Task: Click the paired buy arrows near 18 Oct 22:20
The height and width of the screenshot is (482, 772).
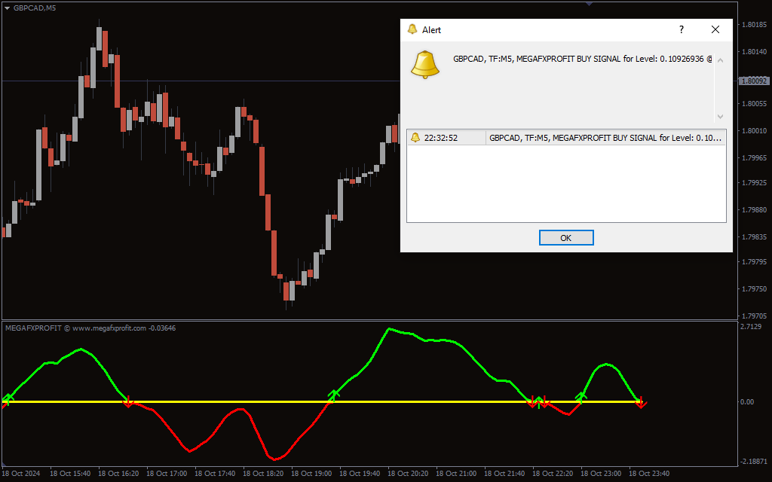Action: [x=541, y=401]
